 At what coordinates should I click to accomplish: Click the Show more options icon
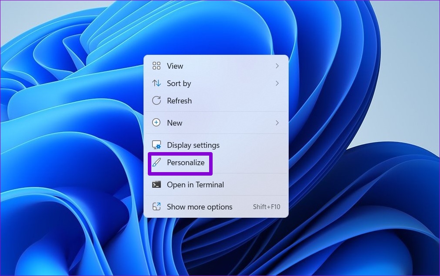(x=157, y=207)
